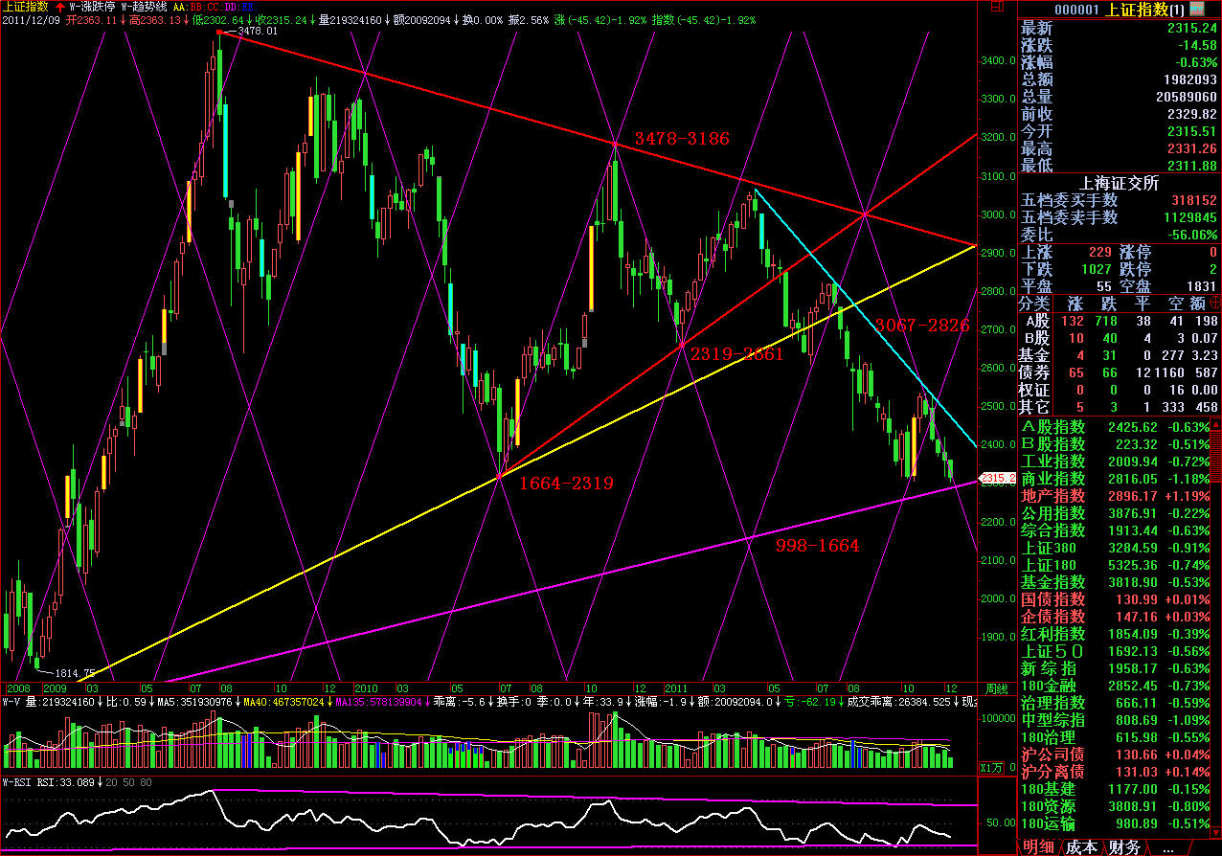This screenshot has width=1222, height=856.
Task: Choose 上证180 from the index list
Action: point(1050,565)
